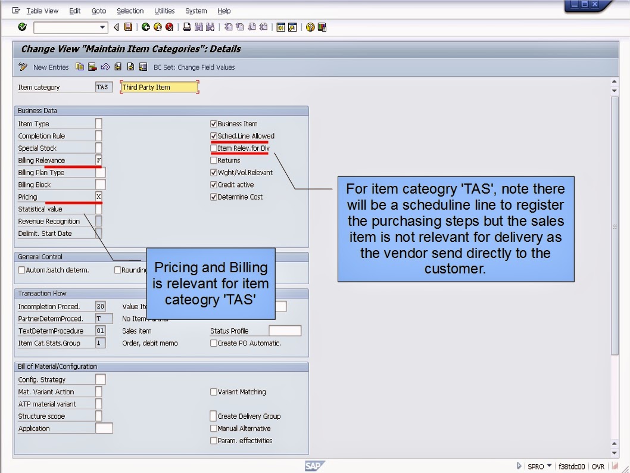This screenshot has height=473, width=630.
Task: Disable the Credit active checkbox
Action: [213, 185]
